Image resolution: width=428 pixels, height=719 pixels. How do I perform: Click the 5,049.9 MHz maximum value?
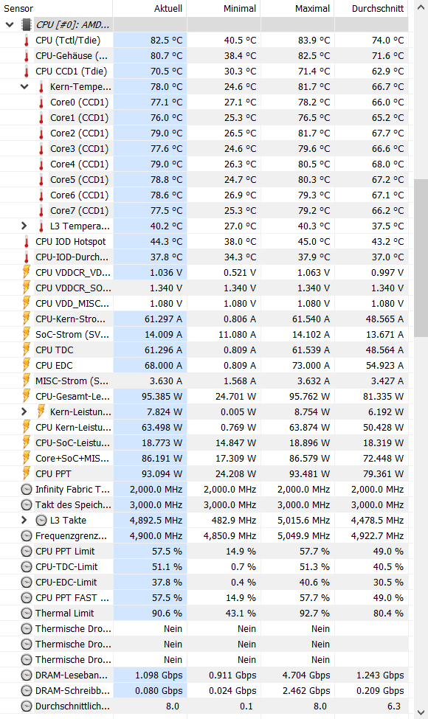(304, 535)
